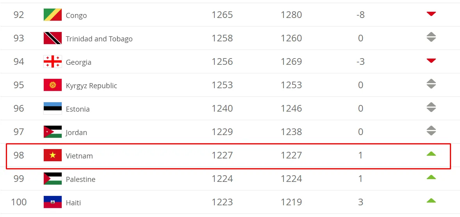460x217 pixels.
Task: Click the Congo flag icon
Action: pyautogui.click(x=52, y=15)
